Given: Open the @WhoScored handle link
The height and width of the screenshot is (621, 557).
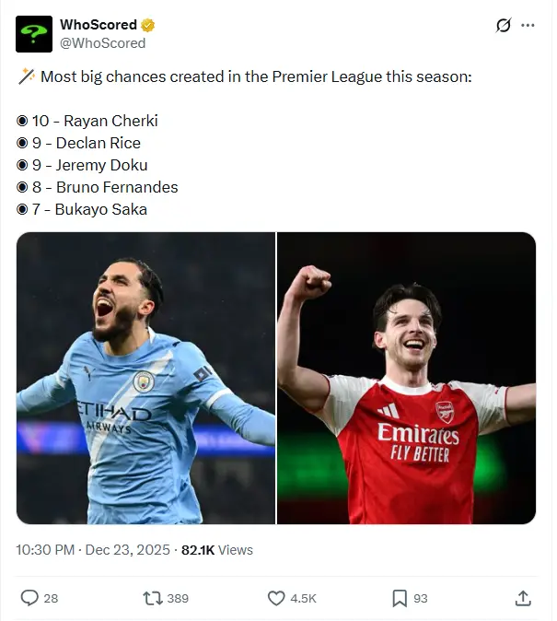Looking at the screenshot, I should click(103, 42).
